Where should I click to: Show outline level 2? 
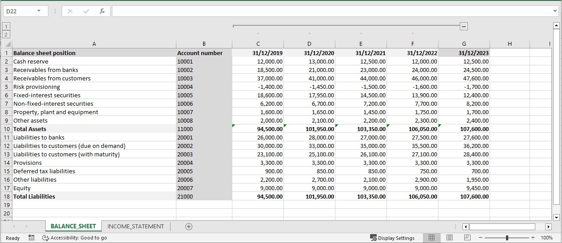point(5,34)
